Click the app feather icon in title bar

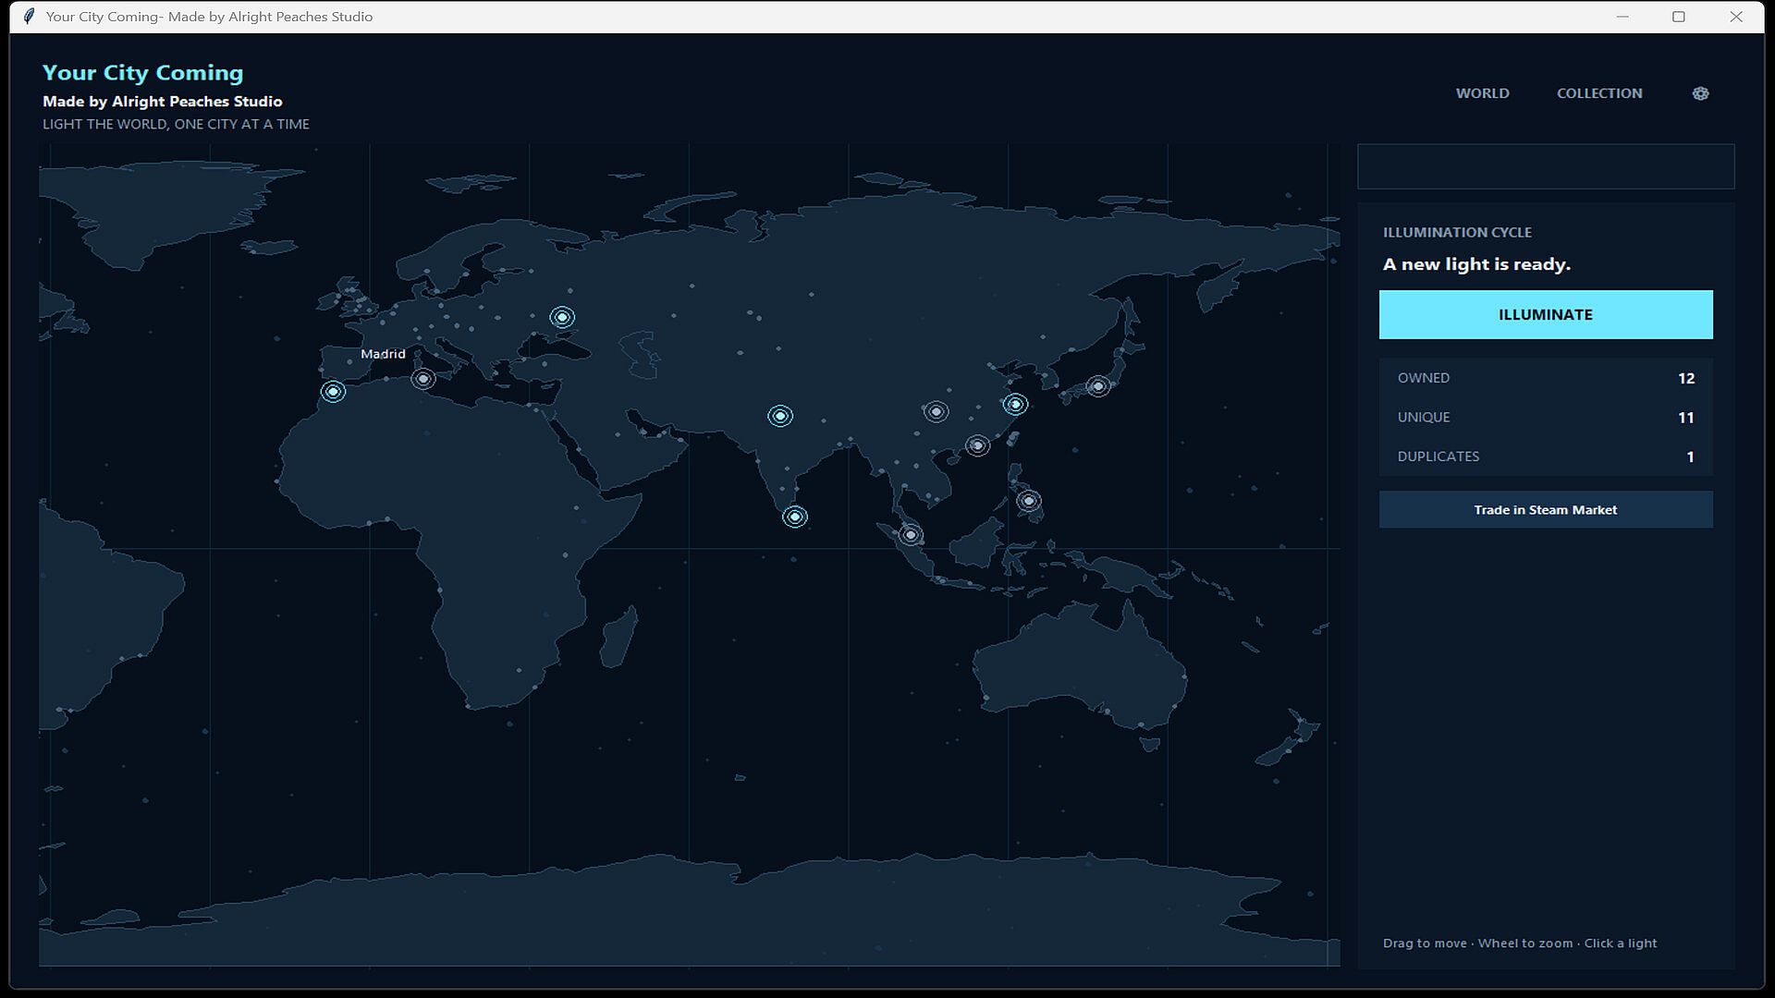click(29, 17)
